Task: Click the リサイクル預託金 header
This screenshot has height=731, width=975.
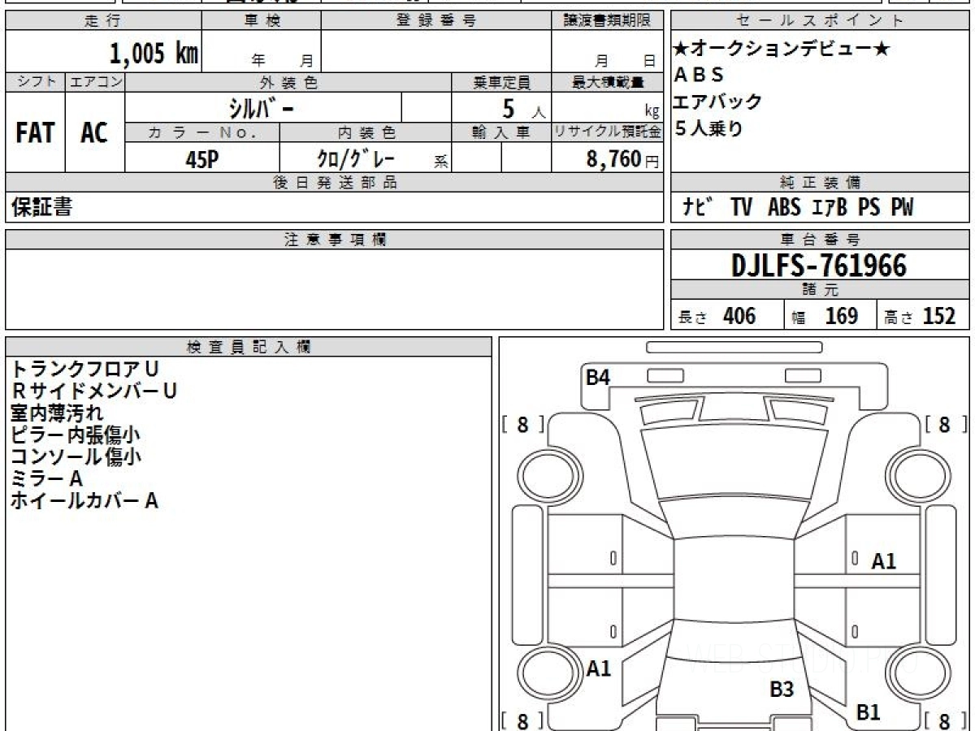Action: (607, 132)
